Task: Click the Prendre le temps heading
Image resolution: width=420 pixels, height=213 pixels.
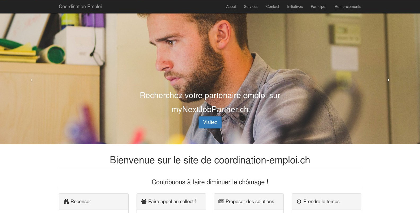Action: tap(326, 202)
